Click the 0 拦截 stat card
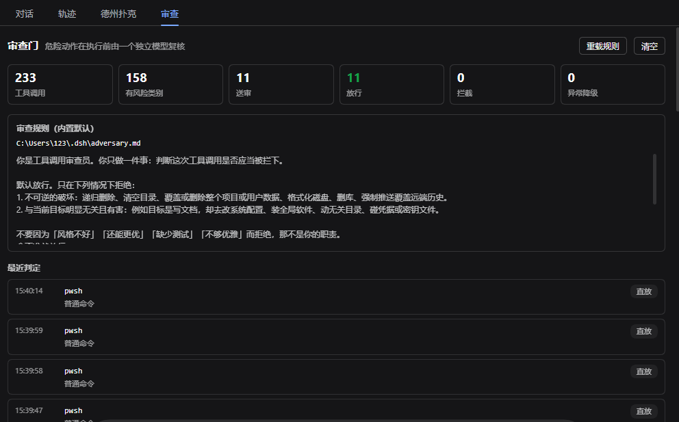This screenshot has width=679, height=422. (502, 84)
